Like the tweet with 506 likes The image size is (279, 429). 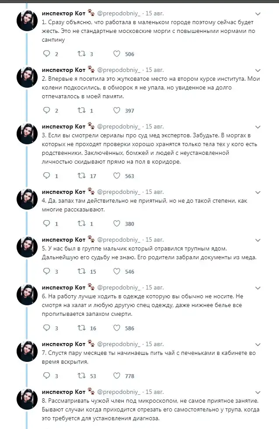[117, 54]
